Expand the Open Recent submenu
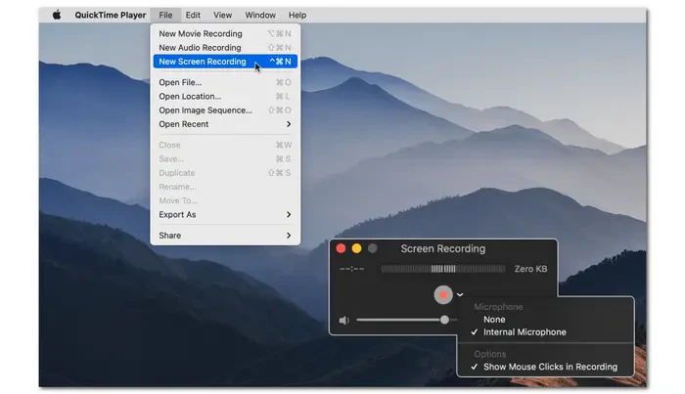Viewport: 685px width, 394px height. click(x=225, y=124)
